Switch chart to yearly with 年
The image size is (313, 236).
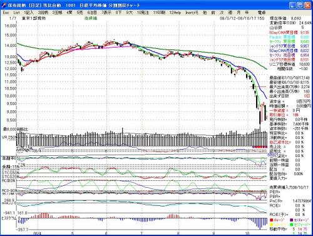tap(247, 13)
